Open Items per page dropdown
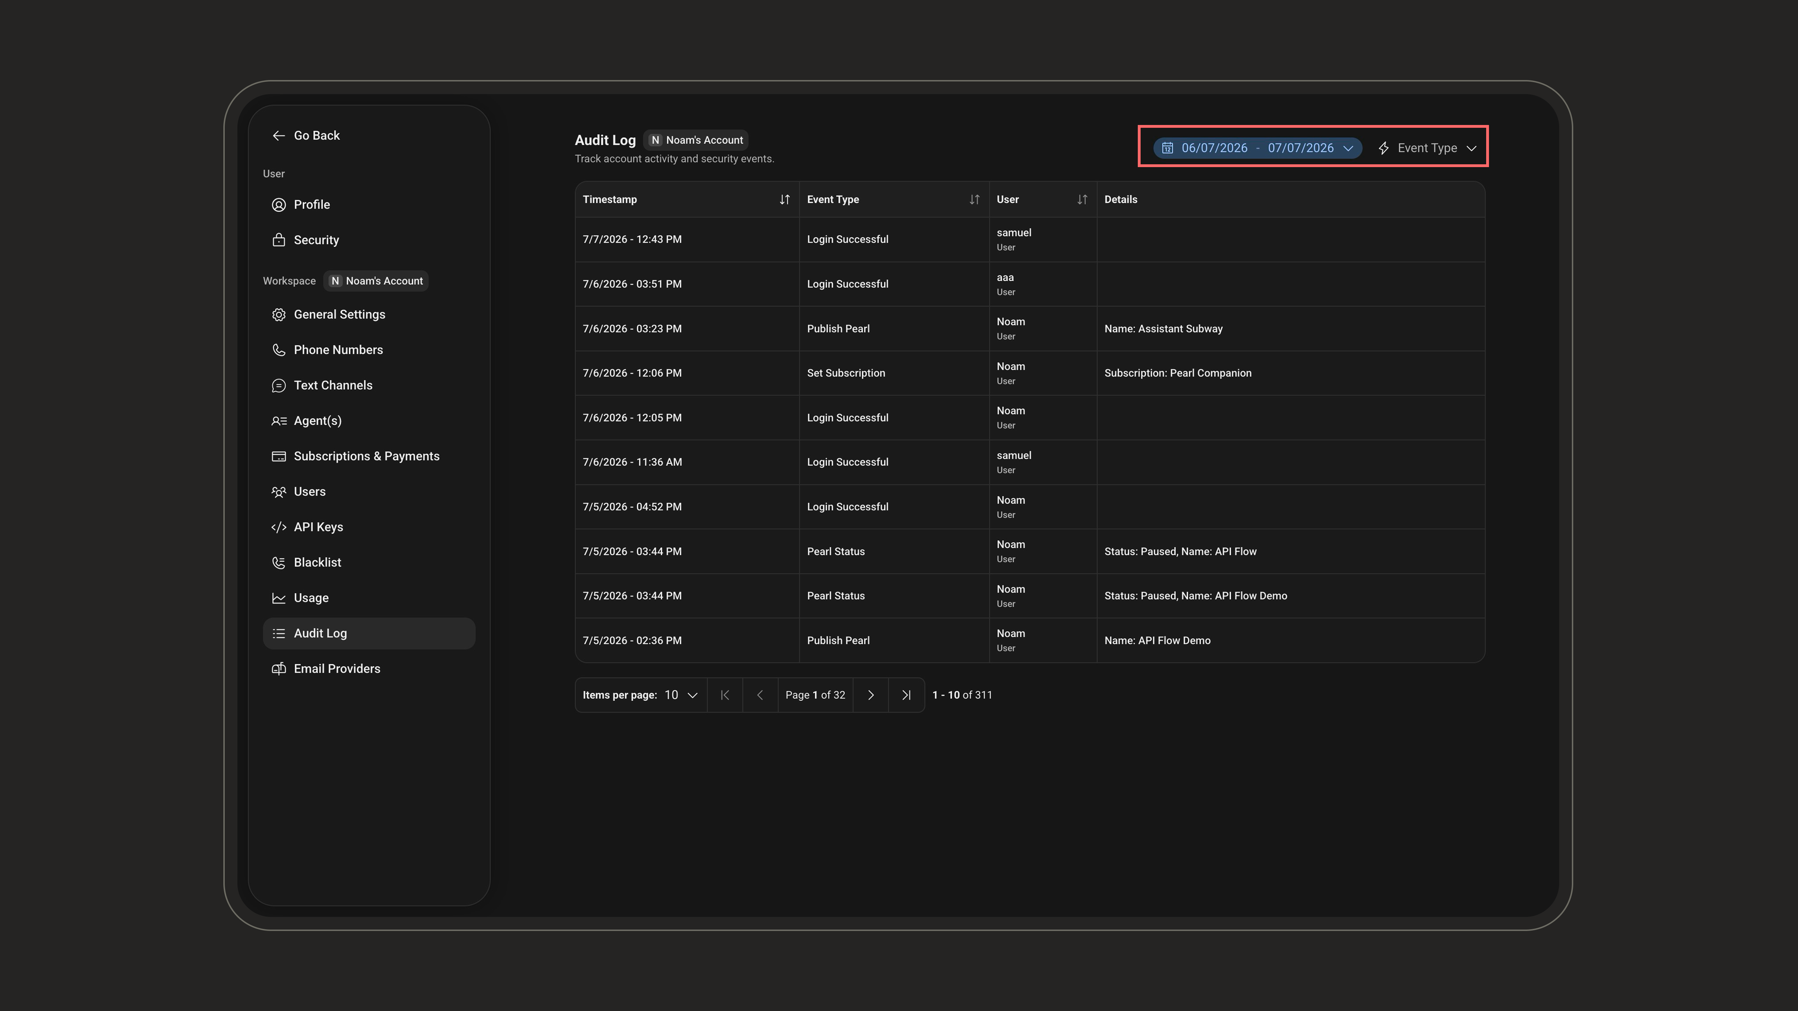 [x=681, y=695]
